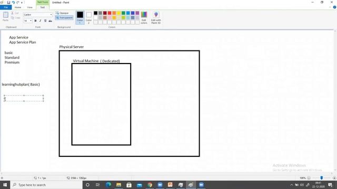Viewport: 337px width, 189px height.
Task: Click inside the active dotted text box
Action: click(24, 98)
